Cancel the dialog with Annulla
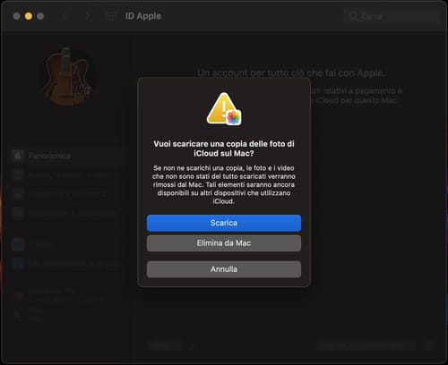448x365 pixels. 224,269
